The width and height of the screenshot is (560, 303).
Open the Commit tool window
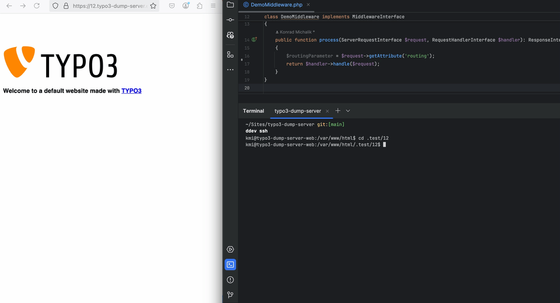pos(230,20)
